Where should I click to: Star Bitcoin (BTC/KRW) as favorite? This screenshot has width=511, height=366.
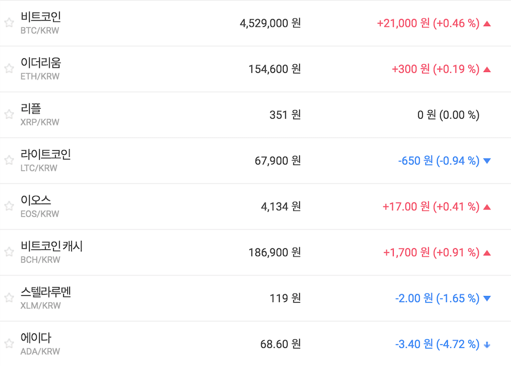(9, 23)
